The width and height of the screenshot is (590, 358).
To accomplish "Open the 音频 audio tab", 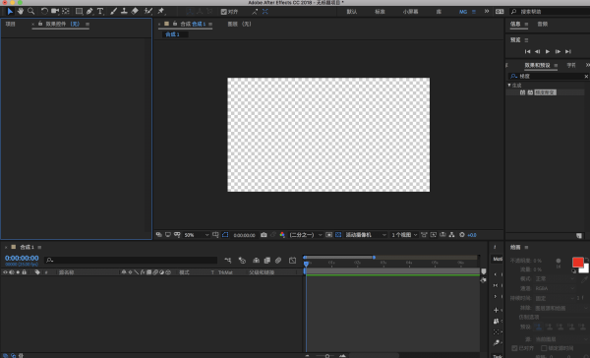I will pos(542,24).
